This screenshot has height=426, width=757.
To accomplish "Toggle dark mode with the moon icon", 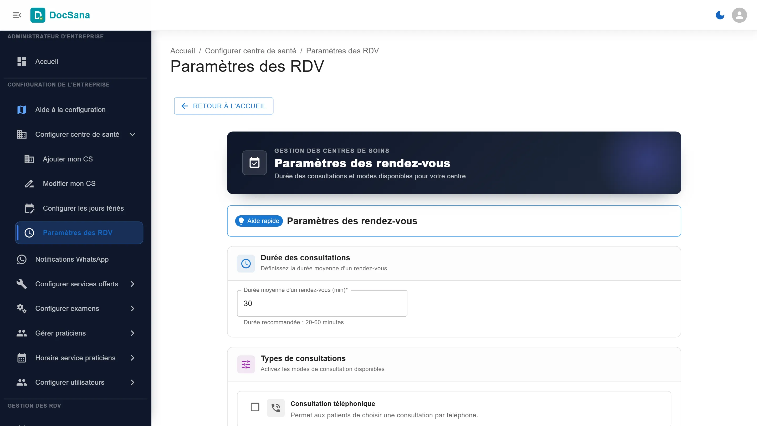I will pos(720,15).
